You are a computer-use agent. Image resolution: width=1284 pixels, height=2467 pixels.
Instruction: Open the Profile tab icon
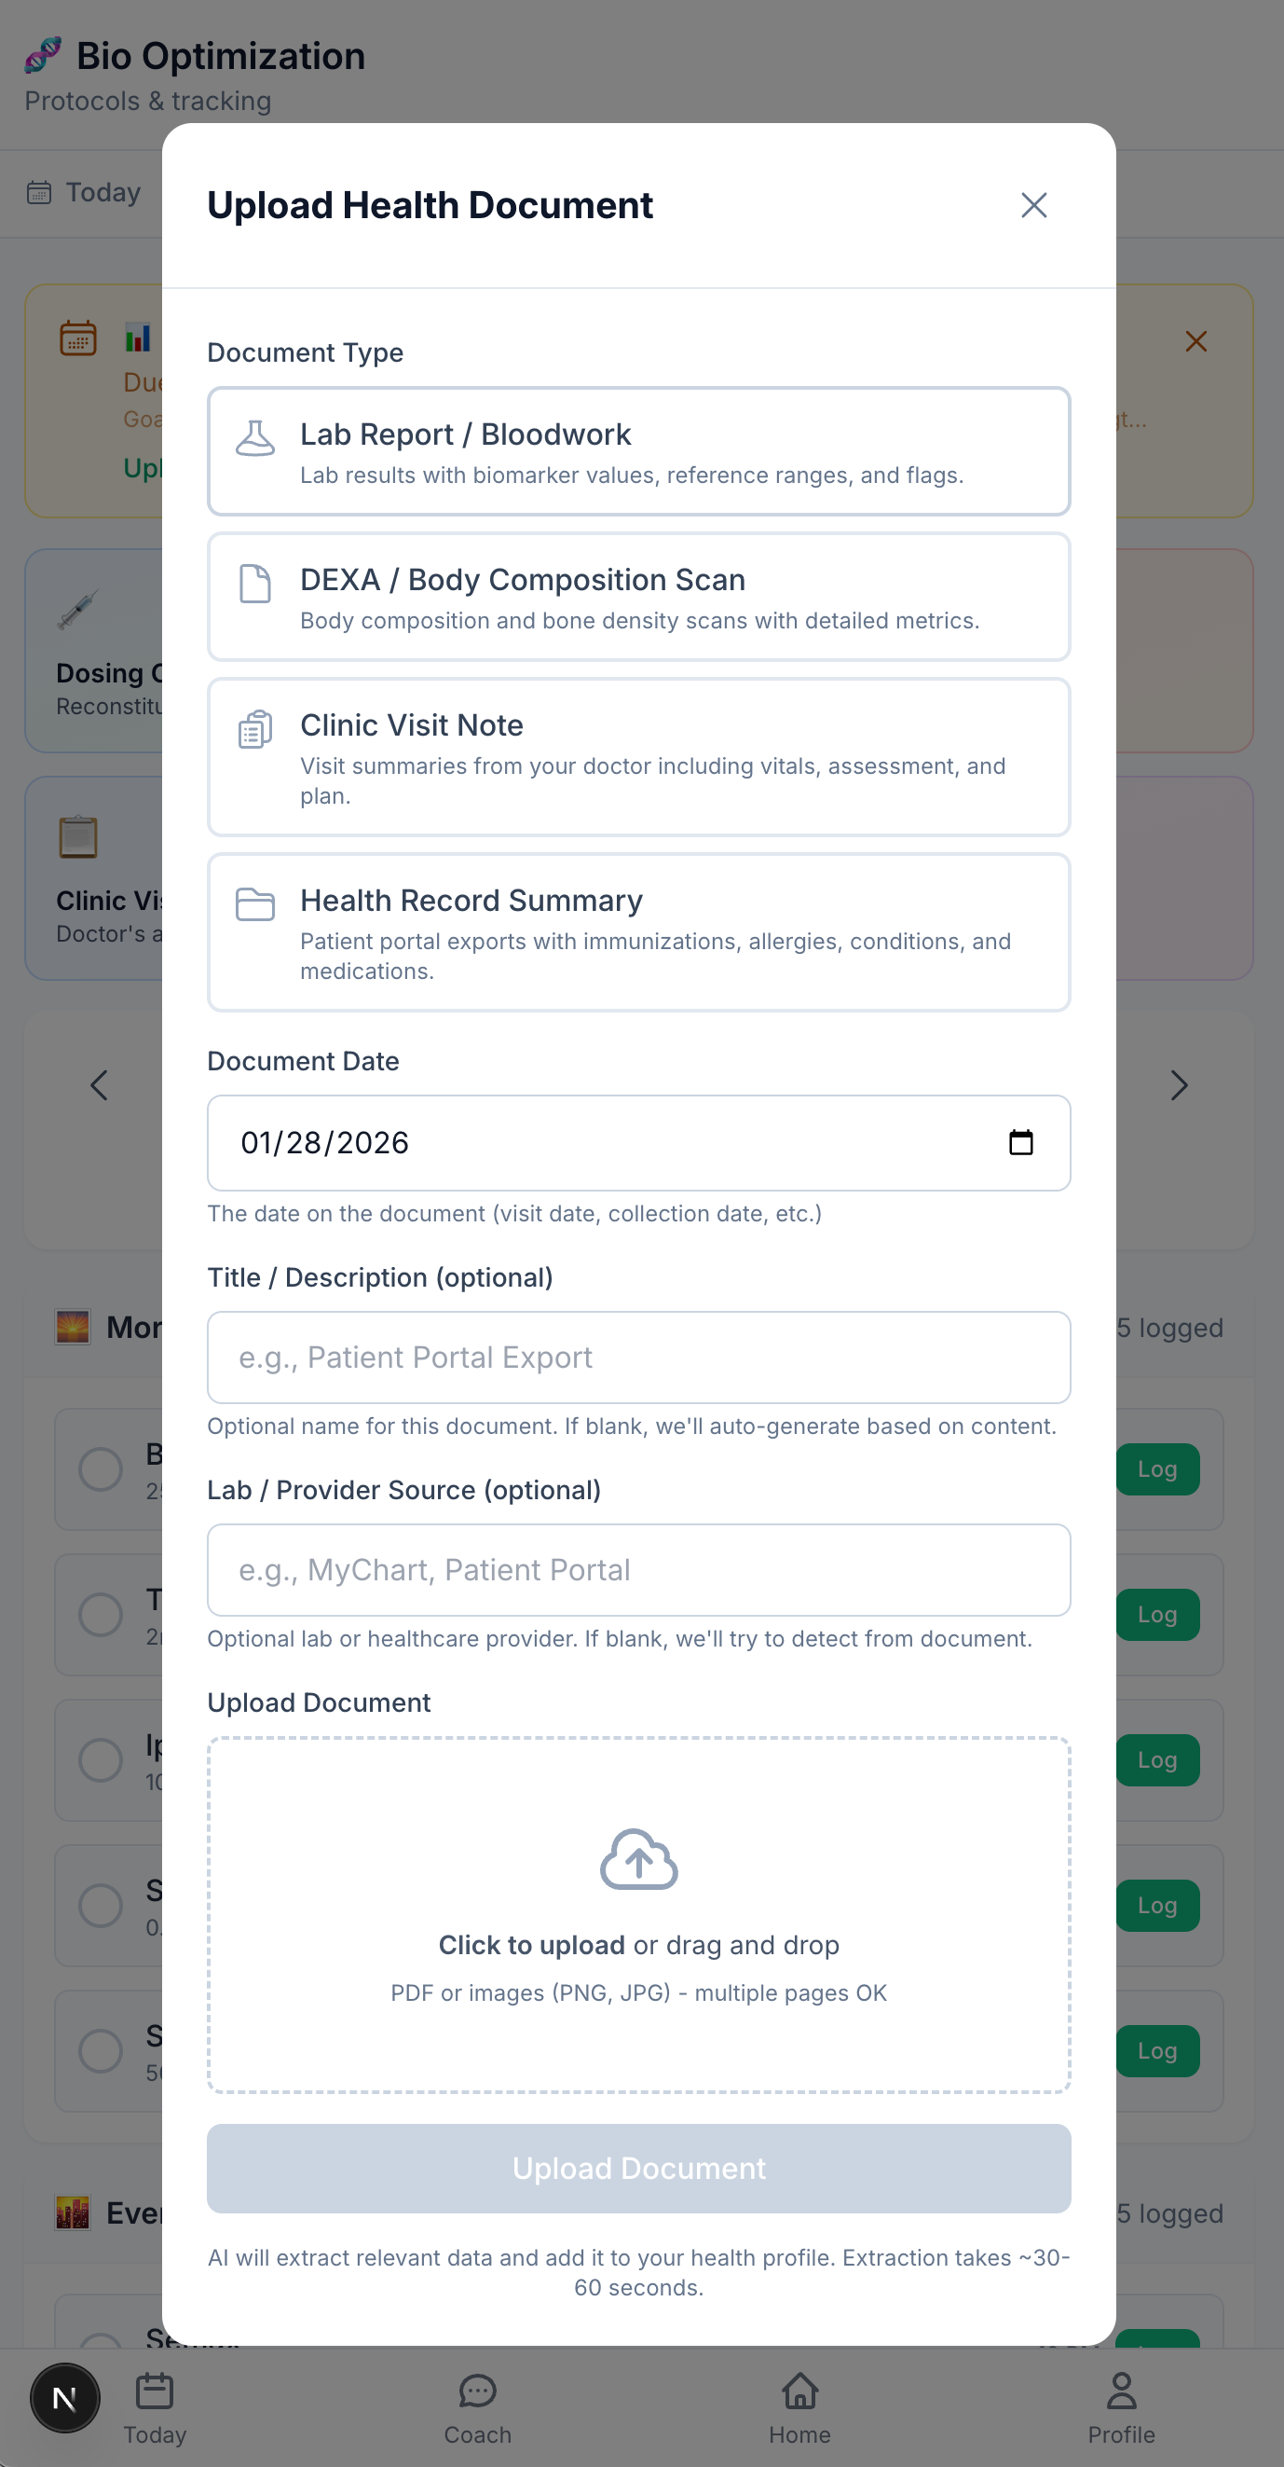tap(1121, 2392)
